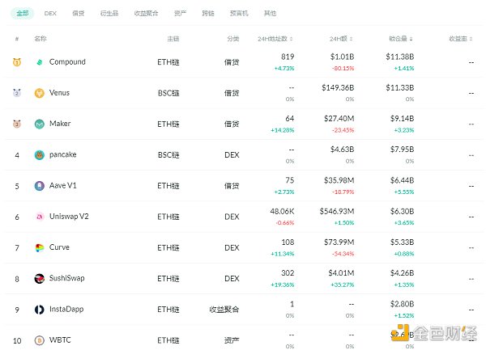Screen dimensions: 486x350
Task: Click the Curve rainbow logo icon
Action: click(40, 247)
